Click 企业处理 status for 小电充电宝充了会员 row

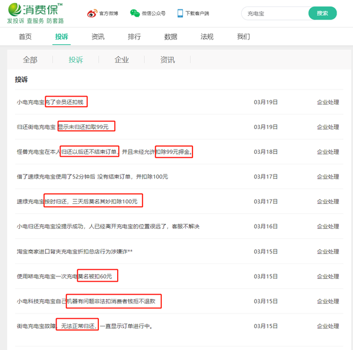tap(328, 102)
